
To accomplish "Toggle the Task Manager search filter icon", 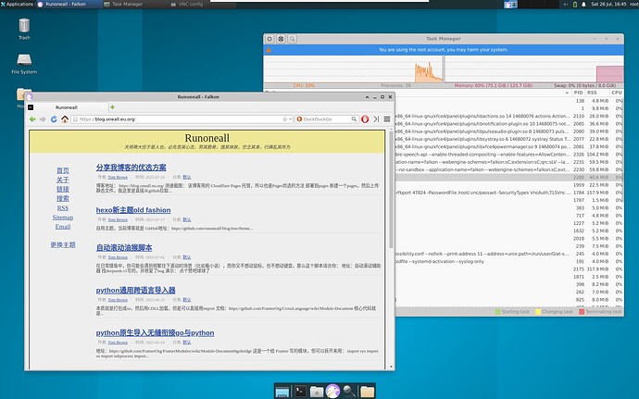I will coord(293,39).
